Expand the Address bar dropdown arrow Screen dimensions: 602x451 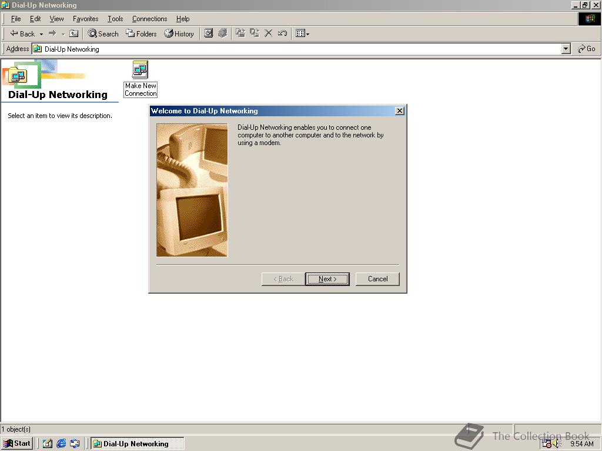tap(566, 49)
